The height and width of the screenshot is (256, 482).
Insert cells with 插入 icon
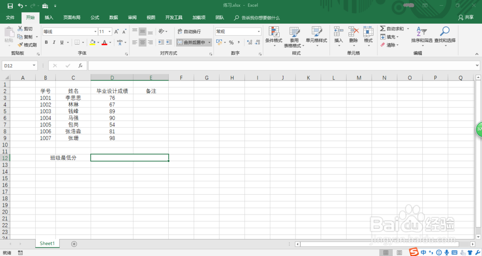point(338,36)
